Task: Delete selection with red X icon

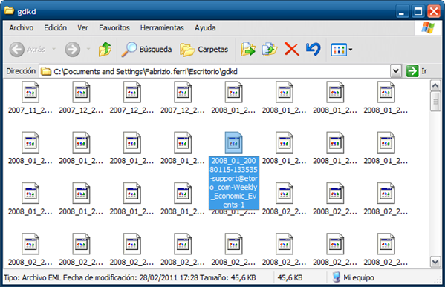Action: coord(292,50)
